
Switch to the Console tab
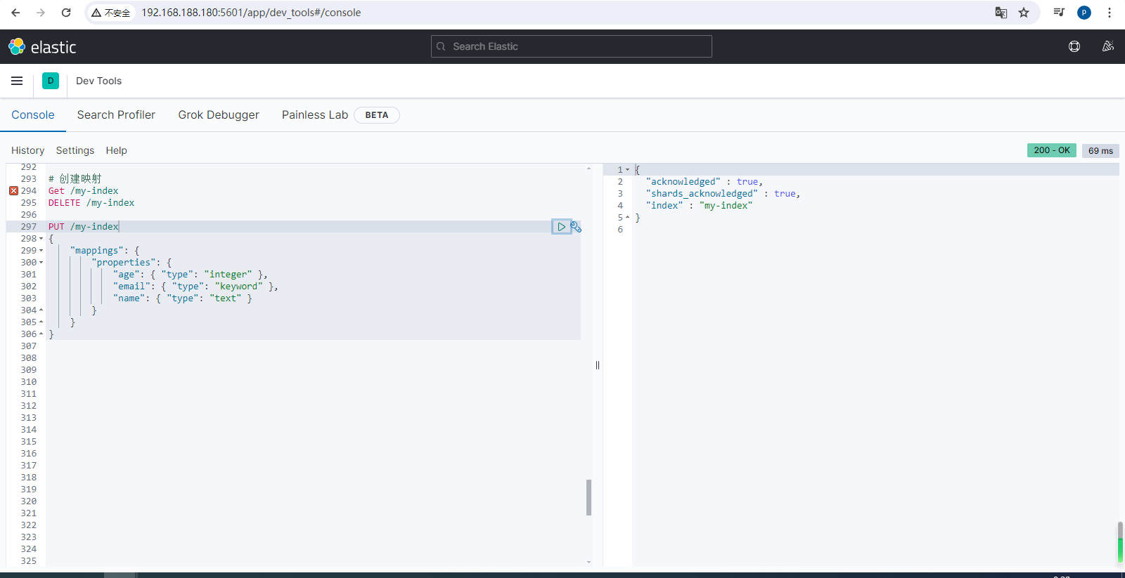33,115
